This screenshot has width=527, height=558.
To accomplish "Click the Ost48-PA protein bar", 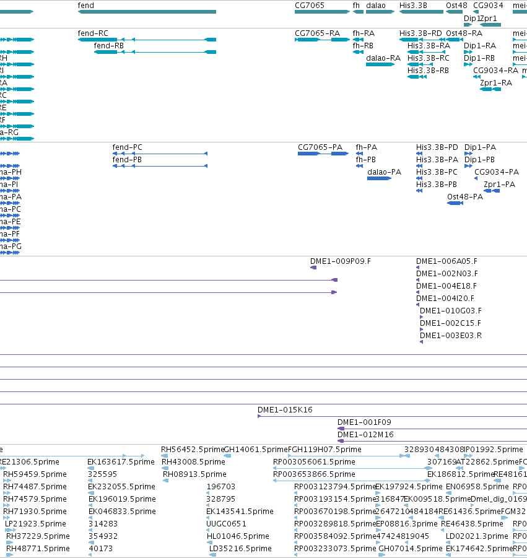I will pyautogui.click(x=455, y=203).
